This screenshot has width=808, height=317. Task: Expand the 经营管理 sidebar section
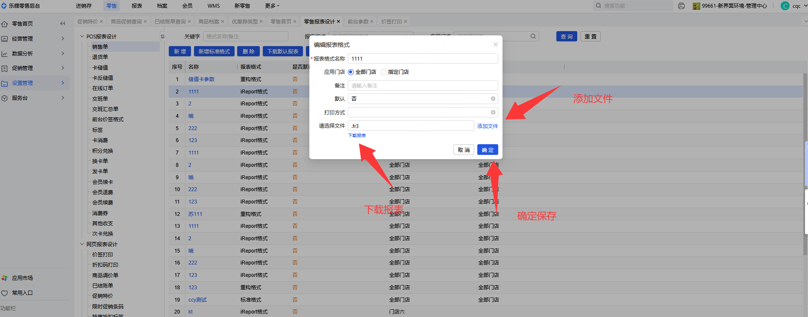pos(63,39)
